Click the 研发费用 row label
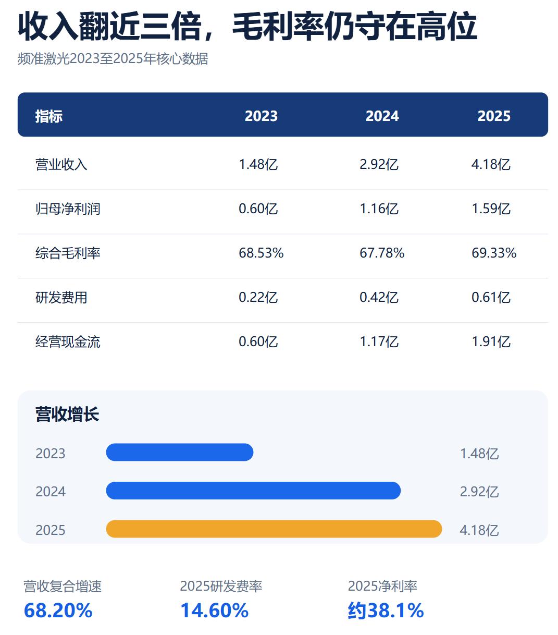558x635 pixels. pyautogui.click(x=61, y=298)
